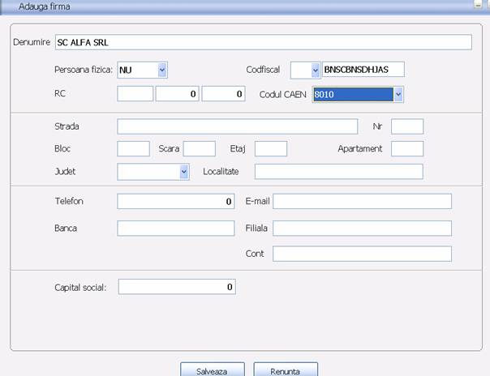Select the Telefon number field
Screen dimensions: 490x376
tap(175, 202)
